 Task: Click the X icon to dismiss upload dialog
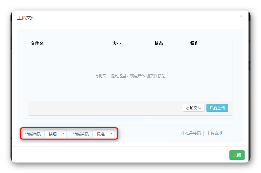click(x=241, y=16)
